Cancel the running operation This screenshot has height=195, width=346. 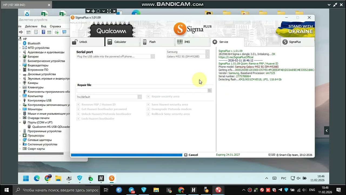pyautogui.click(x=191, y=155)
